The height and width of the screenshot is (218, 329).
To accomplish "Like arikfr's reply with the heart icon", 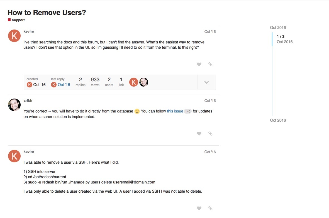I will click(x=199, y=134).
